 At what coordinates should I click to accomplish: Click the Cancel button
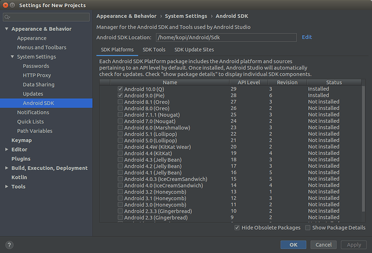(x=323, y=245)
